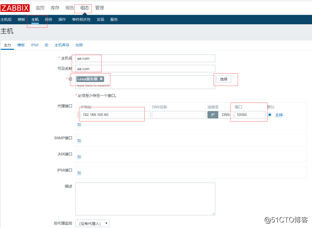Go to 模板 in the blue submenu bar
Viewport: 312px width, 228px height.
(x=21, y=19)
